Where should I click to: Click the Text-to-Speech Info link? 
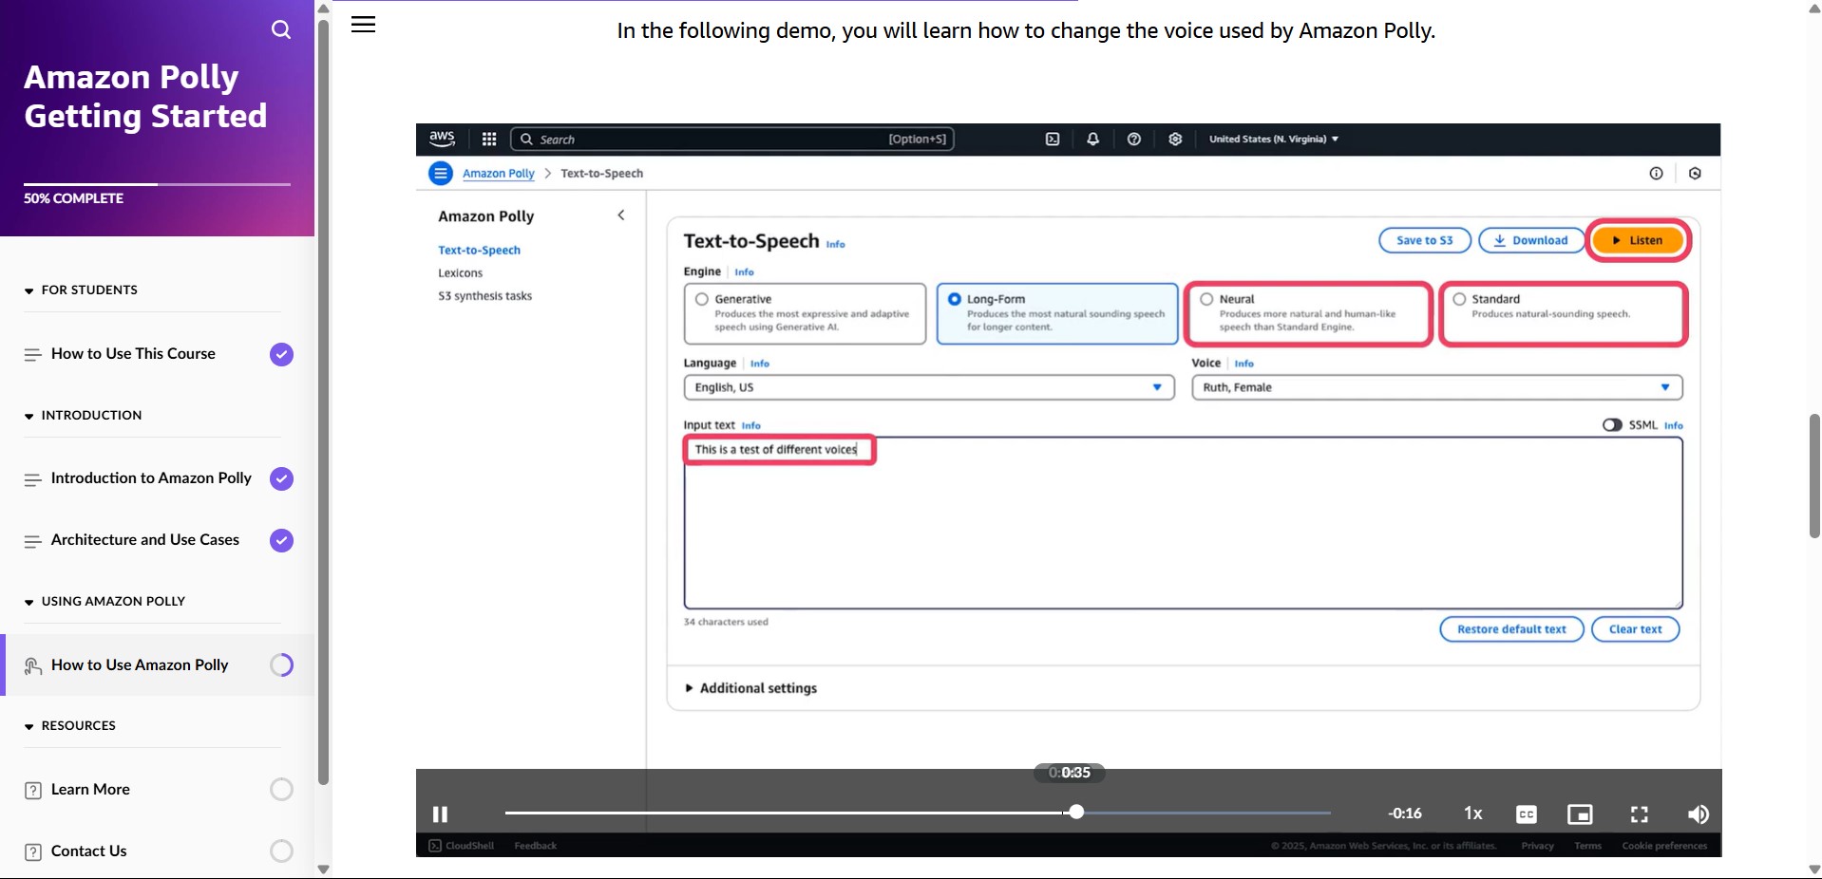pos(835,244)
